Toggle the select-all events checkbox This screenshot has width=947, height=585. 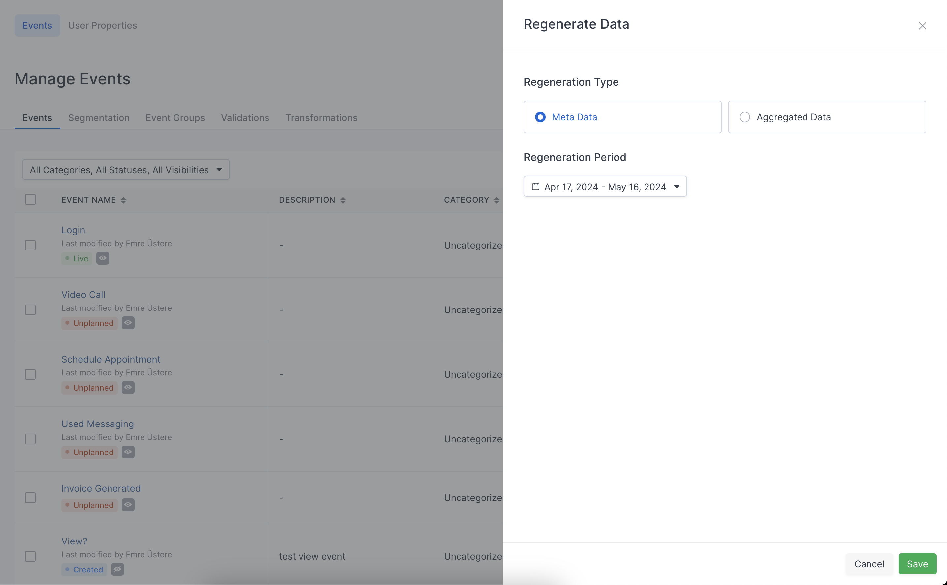point(30,199)
